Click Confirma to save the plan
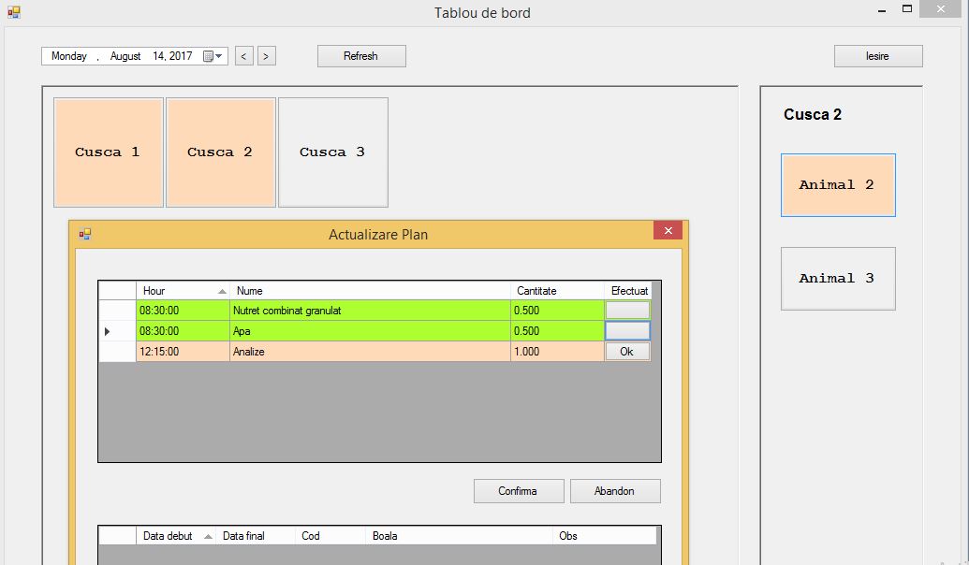Image resolution: width=969 pixels, height=565 pixels. 518,491
